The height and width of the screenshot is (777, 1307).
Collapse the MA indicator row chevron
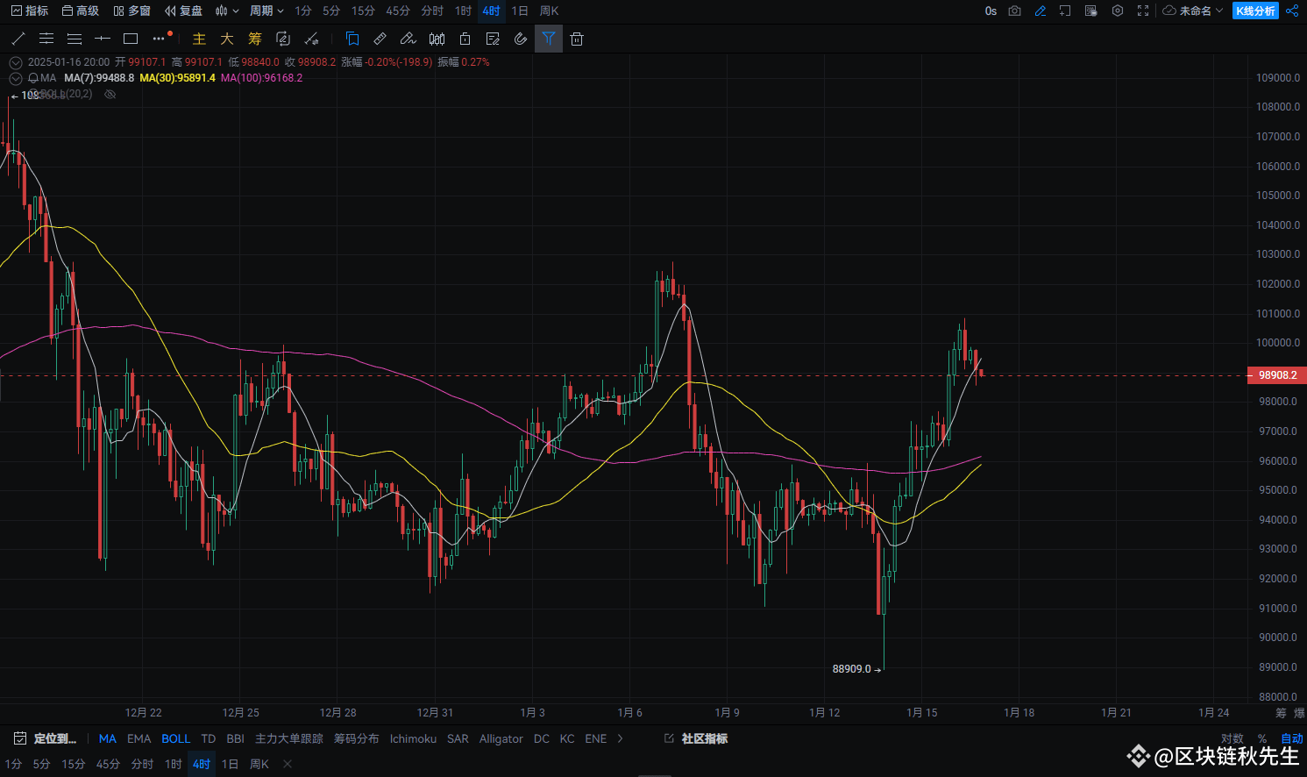tap(15, 78)
